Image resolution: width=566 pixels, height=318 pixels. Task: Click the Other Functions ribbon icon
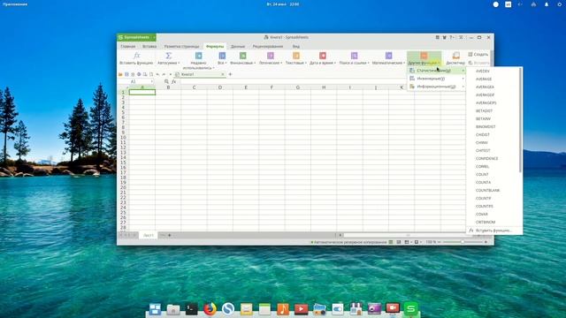point(424,56)
